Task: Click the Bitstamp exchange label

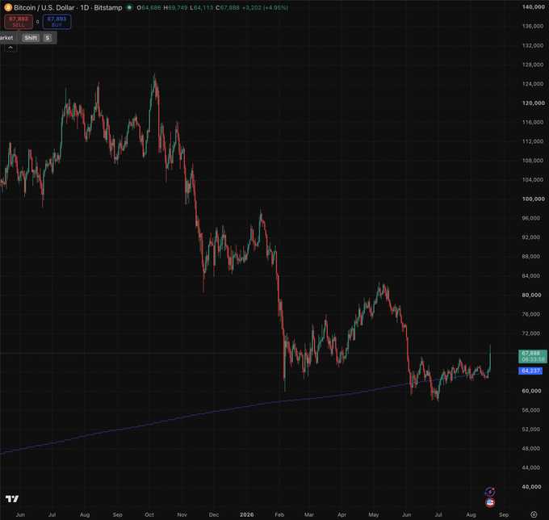Action: [108, 7]
